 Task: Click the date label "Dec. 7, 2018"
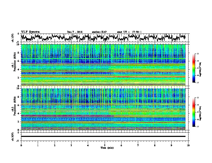click(x=75, y=32)
